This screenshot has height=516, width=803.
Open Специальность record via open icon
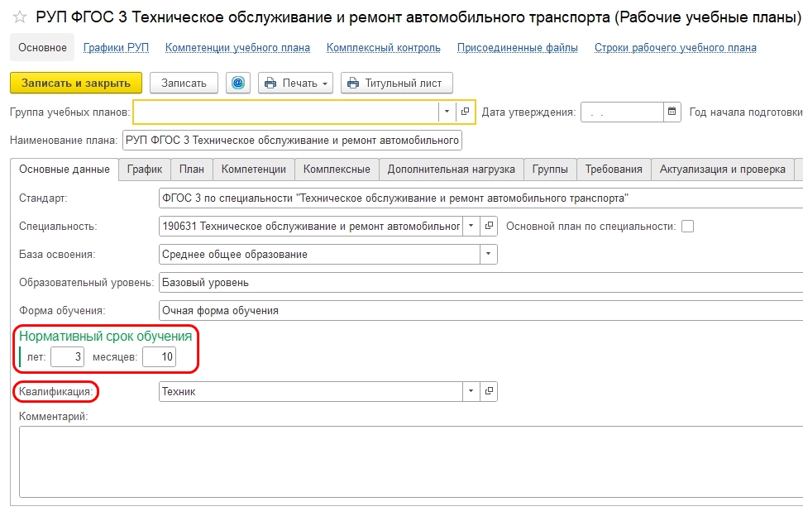click(489, 226)
